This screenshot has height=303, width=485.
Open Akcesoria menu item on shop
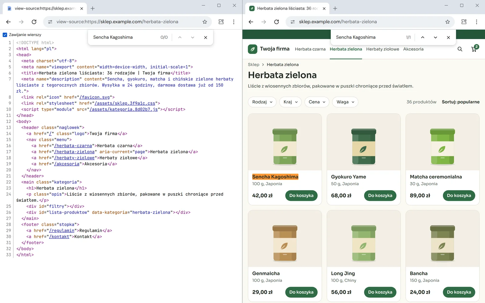coord(413,49)
